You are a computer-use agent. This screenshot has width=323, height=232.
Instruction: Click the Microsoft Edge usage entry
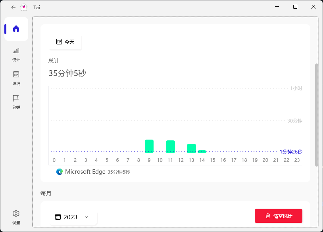click(93, 172)
